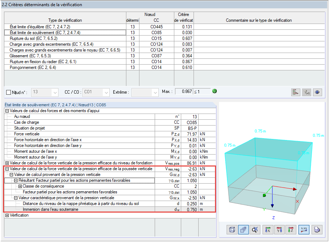Viewport: 329px width, 242px height.
Task: Collapse Valeur caractéristique provenant de la pression verticale
Action: coord(16,198)
